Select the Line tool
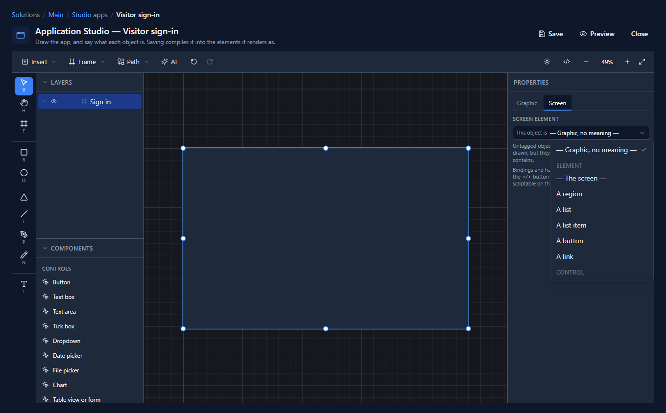Viewport: 666px width, 413px height. click(x=24, y=217)
